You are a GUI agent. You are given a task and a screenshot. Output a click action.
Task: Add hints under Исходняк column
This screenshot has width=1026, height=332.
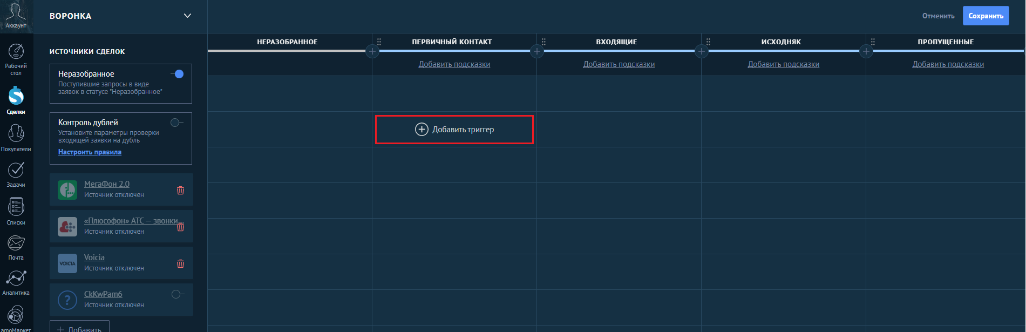[784, 64]
